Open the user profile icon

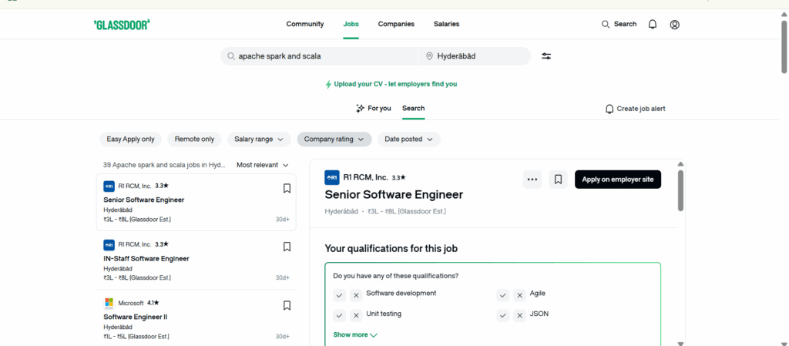(675, 24)
